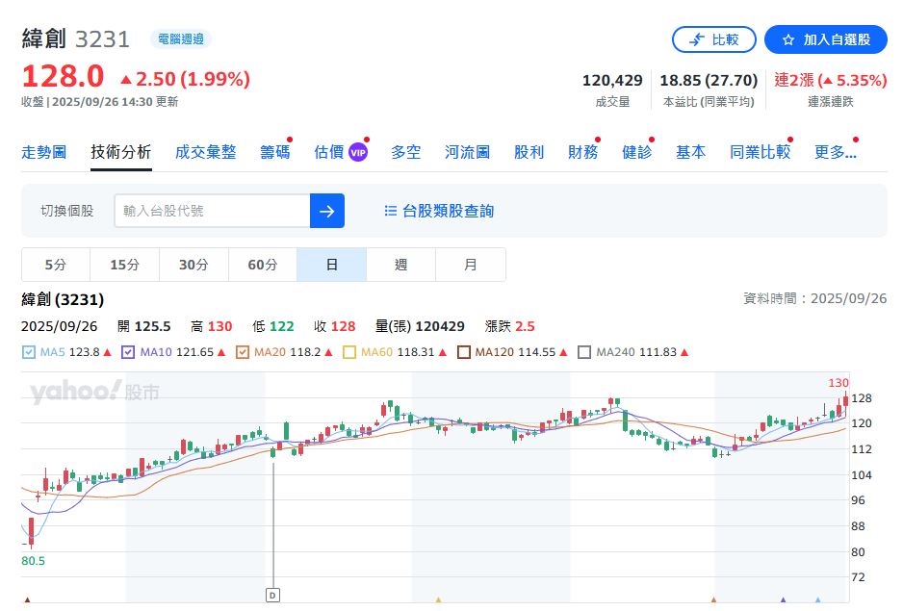Switch to the 河流圖 tab

(x=466, y=151)
